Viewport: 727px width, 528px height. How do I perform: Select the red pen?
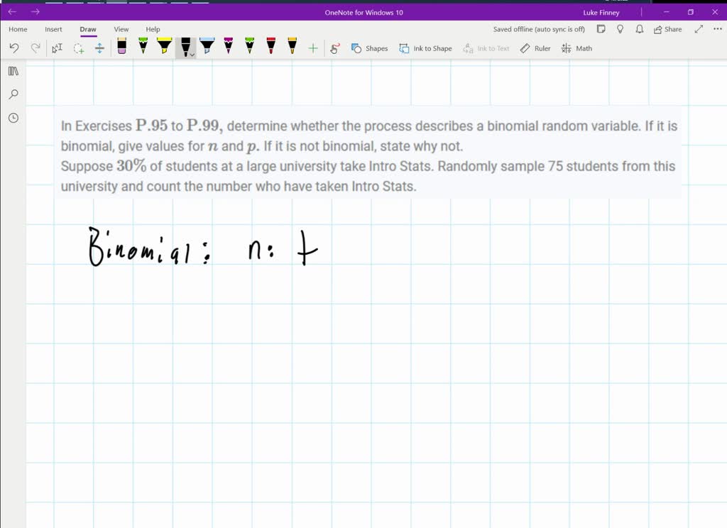270,46
